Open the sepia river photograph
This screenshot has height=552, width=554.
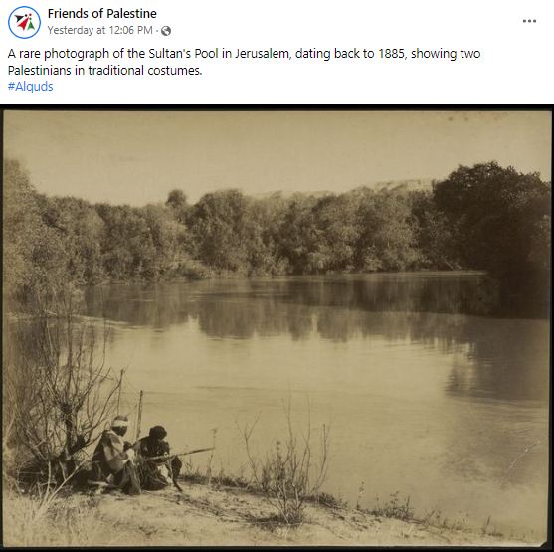click(x=277, y=328)
